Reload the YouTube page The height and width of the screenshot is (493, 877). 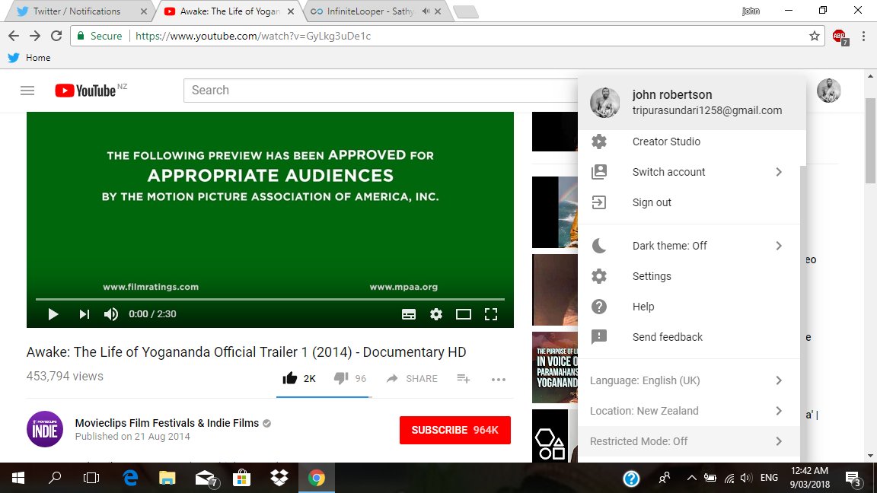pos(56,36)
